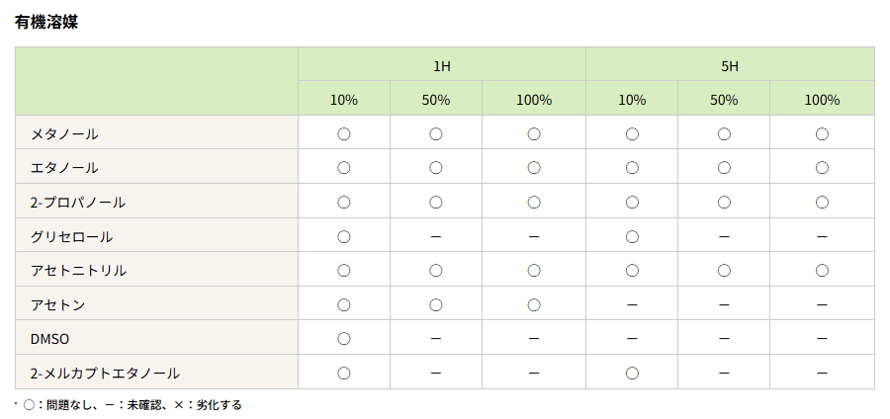Click the 5H column group header
Viewport: 890px width, 419px height.
pos(730,65)
